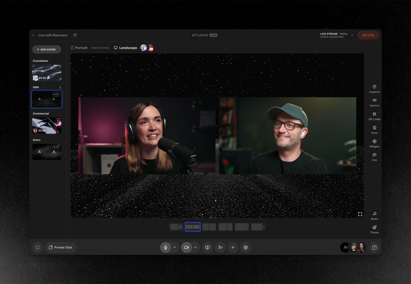
Task: Expand camera options chevron
Action: point(196,248)
